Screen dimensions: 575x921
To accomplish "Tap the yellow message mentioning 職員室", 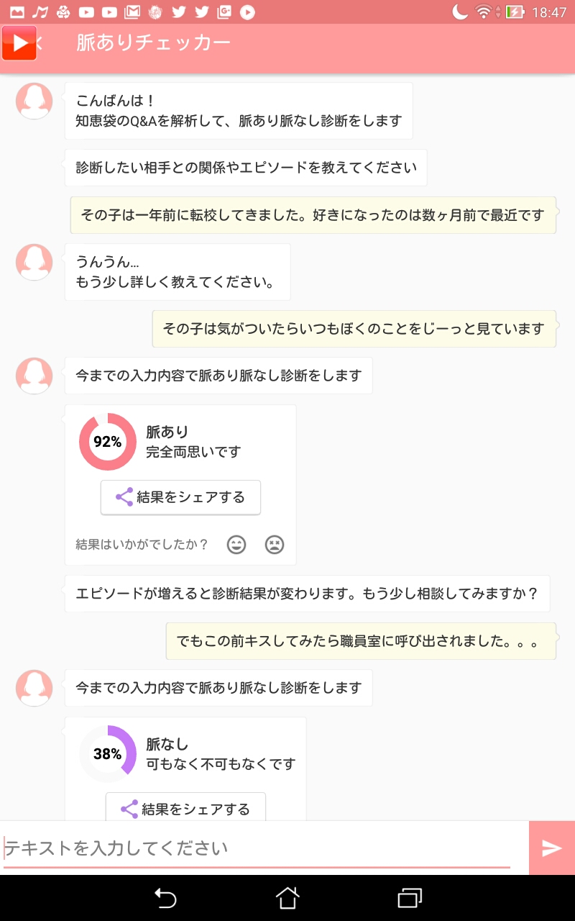I will tap(361, 641).
